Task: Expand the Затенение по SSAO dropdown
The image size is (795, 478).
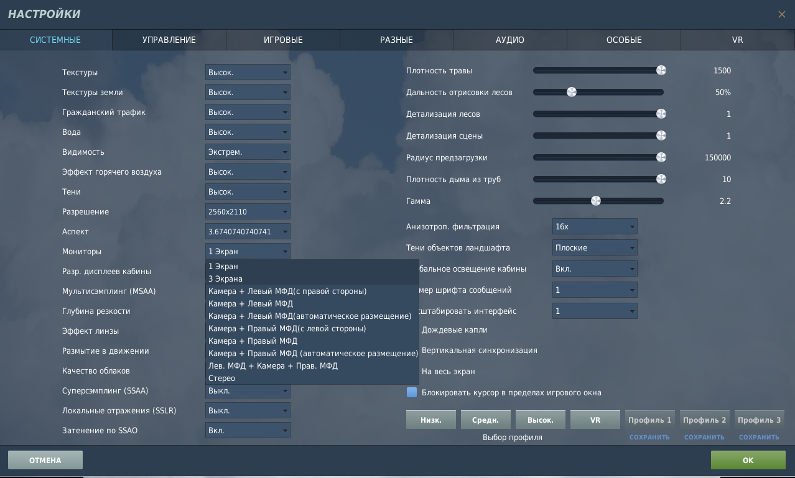Action: (248, 430)
